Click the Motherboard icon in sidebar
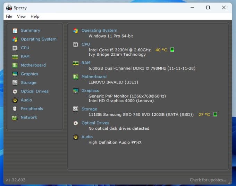The width and height of the screenshot is (236, 186). tap(15, 65)
